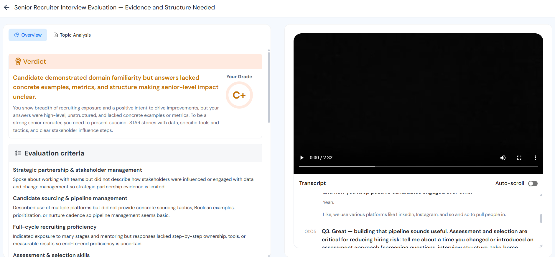Enter fullscreen video mode

[x=519, y=158]
